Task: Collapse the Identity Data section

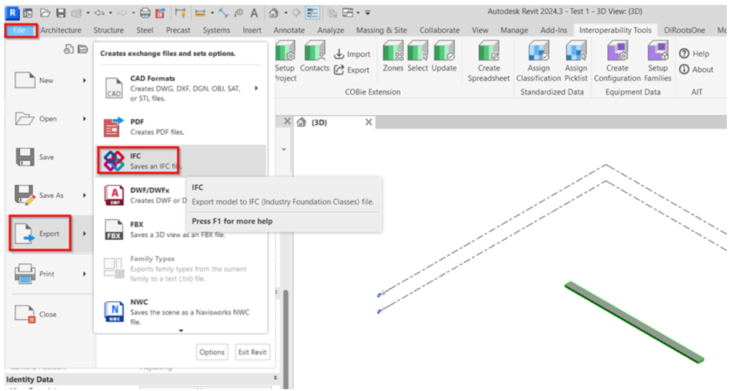Action: click(275, 377)
